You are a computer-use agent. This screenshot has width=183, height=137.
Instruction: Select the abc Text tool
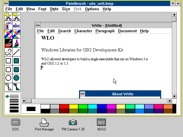pyautogui.click(x=16, y=25)
